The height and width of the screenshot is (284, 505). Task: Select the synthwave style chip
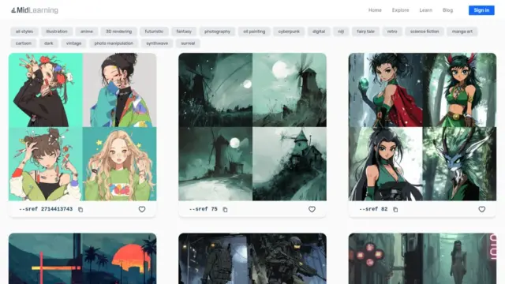(x=157, y=43)
